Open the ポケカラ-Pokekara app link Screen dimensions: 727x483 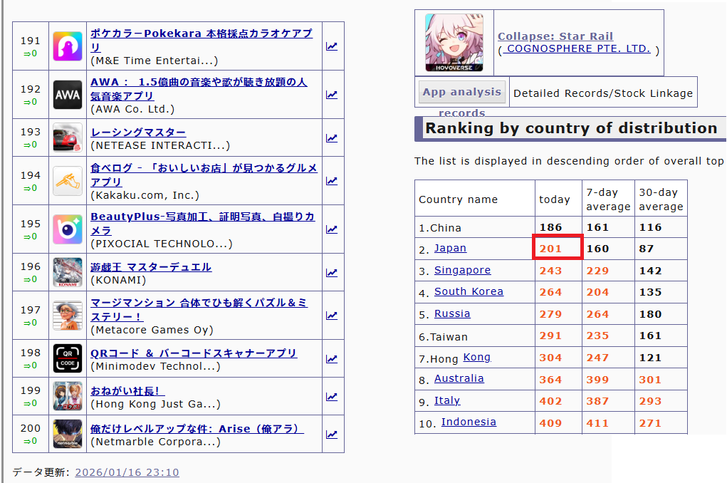pyautogui.click(x=202, y=41)
